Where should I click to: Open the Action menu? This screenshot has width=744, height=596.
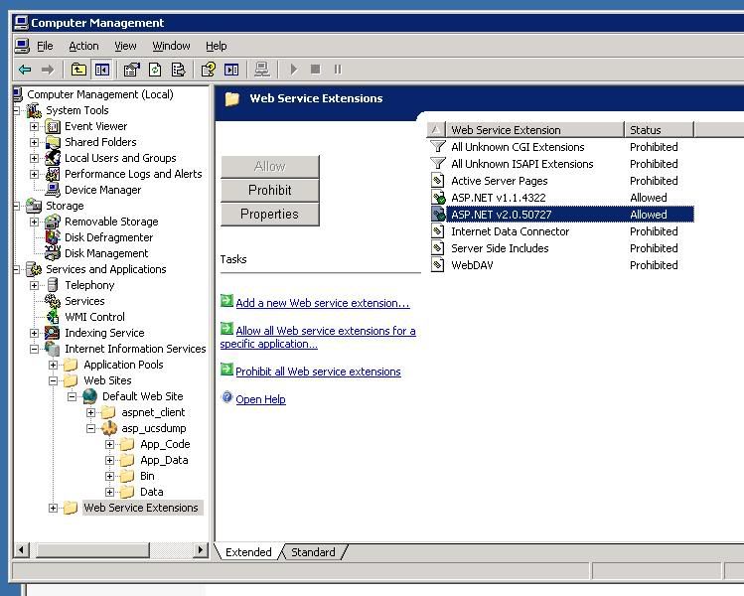[84, 46]
